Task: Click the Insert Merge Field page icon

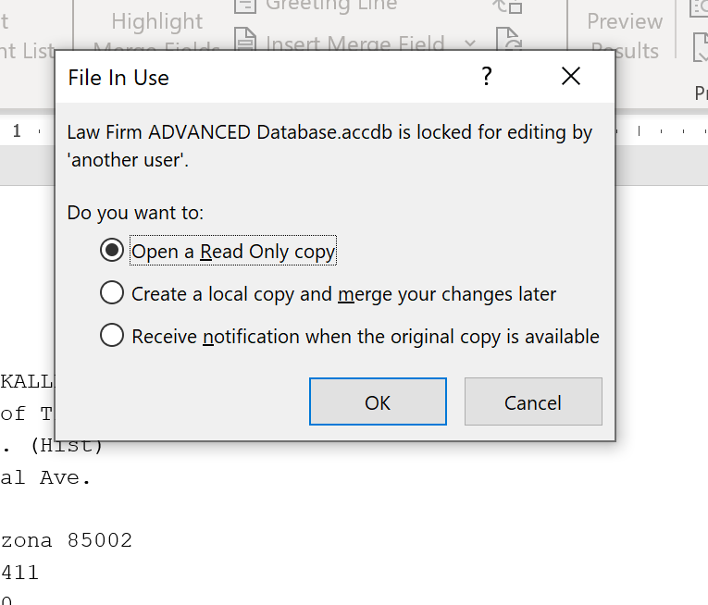Action: point(245,39)
